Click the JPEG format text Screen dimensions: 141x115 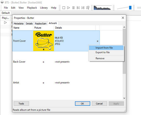[x=57, y=44]
